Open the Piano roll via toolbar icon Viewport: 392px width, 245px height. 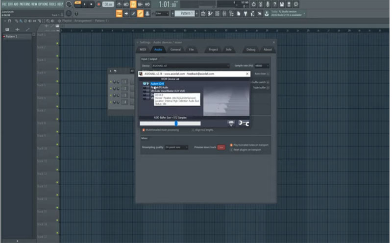click(210, 14)
